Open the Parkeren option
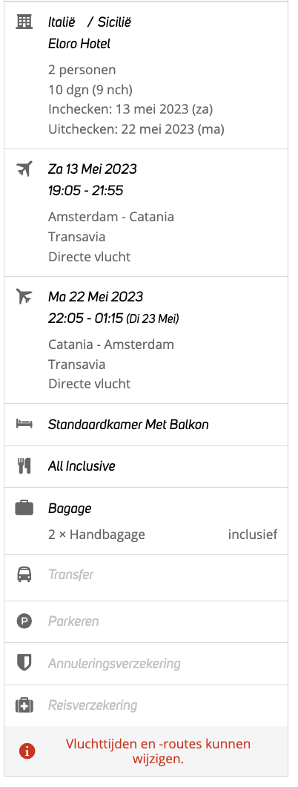This screenshot has width=298, height=787. [x=146, y=621]
